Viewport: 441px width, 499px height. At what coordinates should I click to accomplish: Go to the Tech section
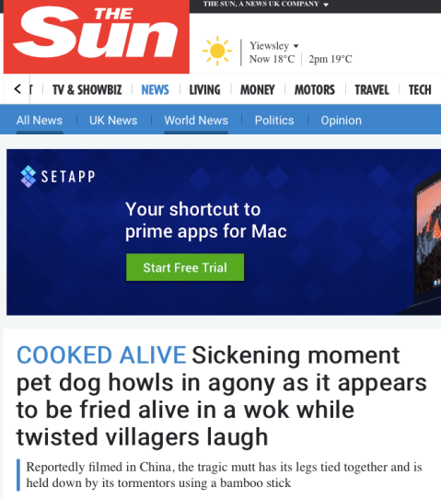click(x=420, y=89)
